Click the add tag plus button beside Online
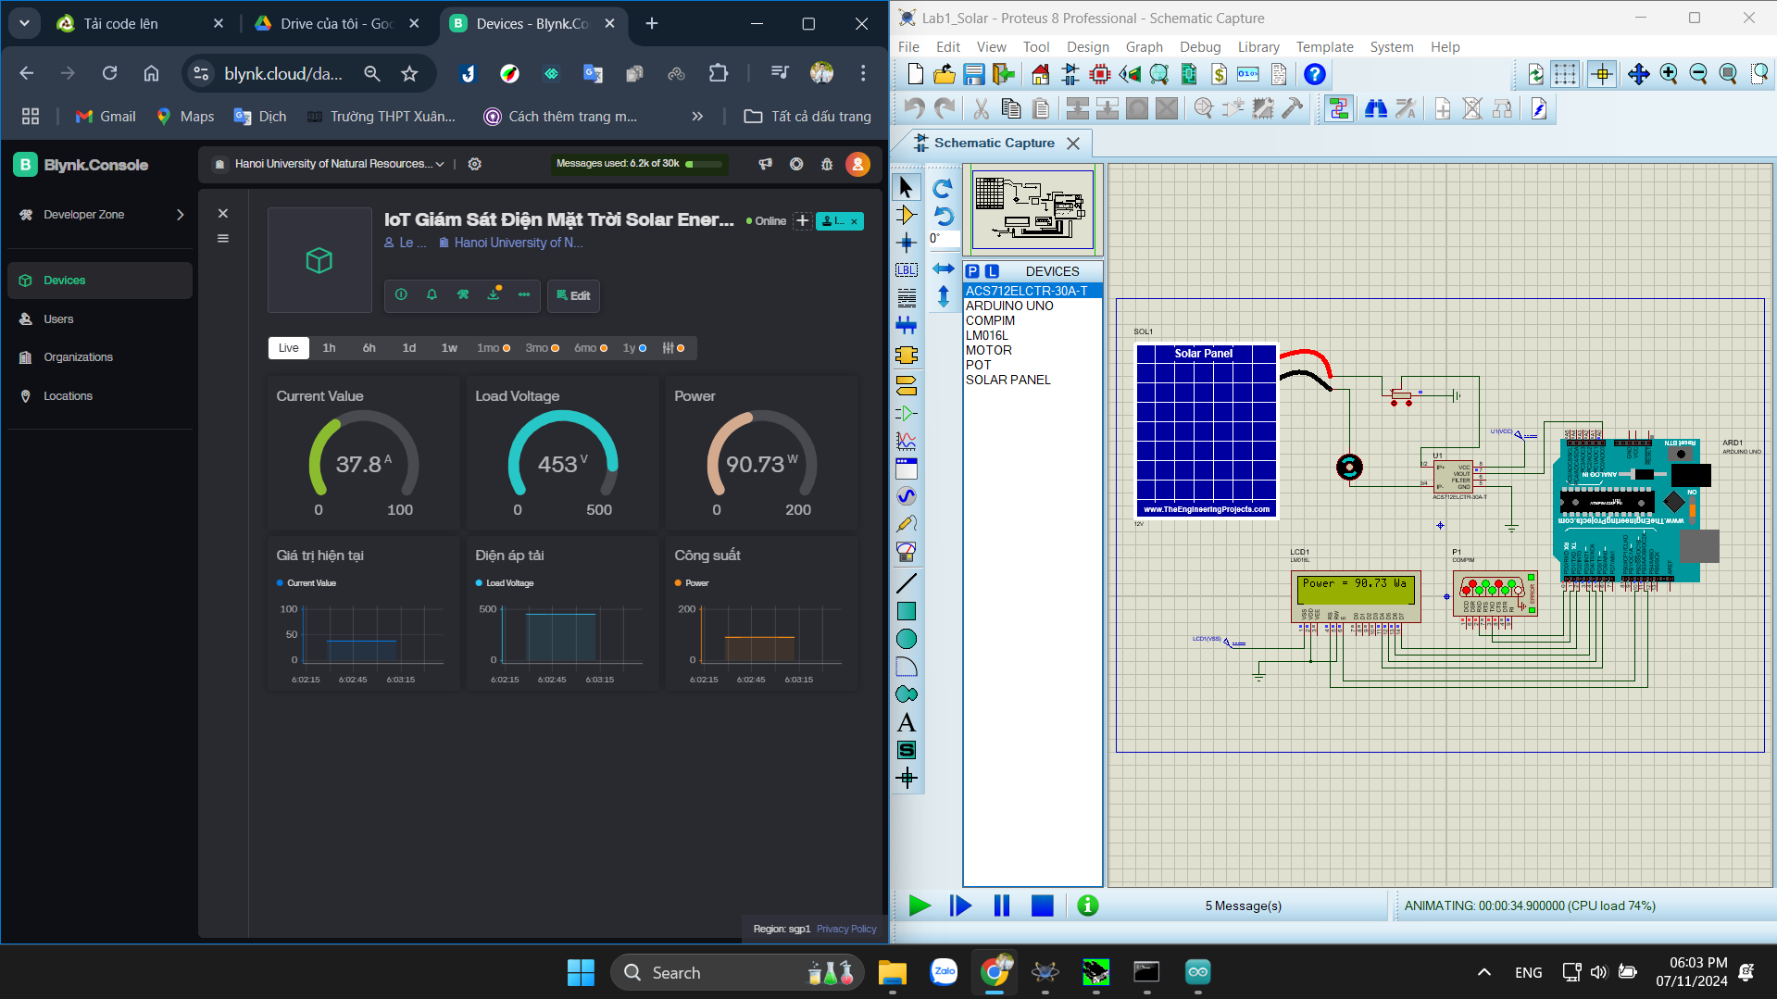The width and height of the screenshot is (1777, 999). pos(803,220)
